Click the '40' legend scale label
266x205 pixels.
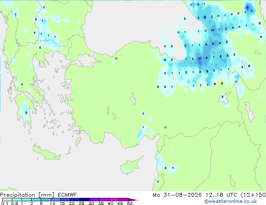coord(111,203)
